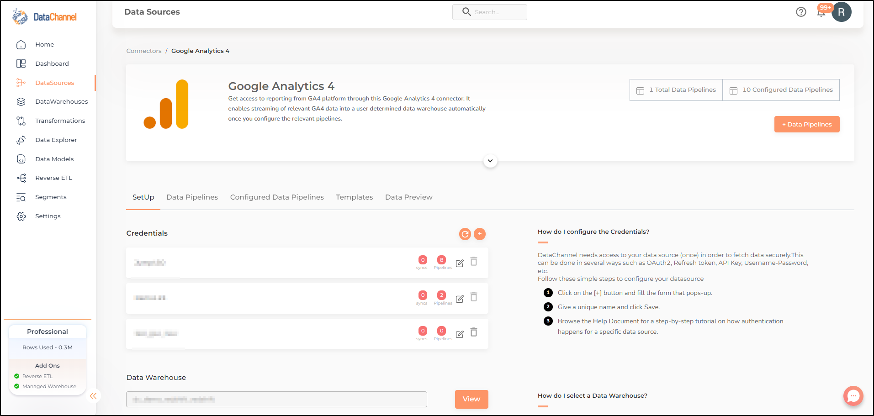Click 1 Total Data Pipelines box

pos(676,90)
